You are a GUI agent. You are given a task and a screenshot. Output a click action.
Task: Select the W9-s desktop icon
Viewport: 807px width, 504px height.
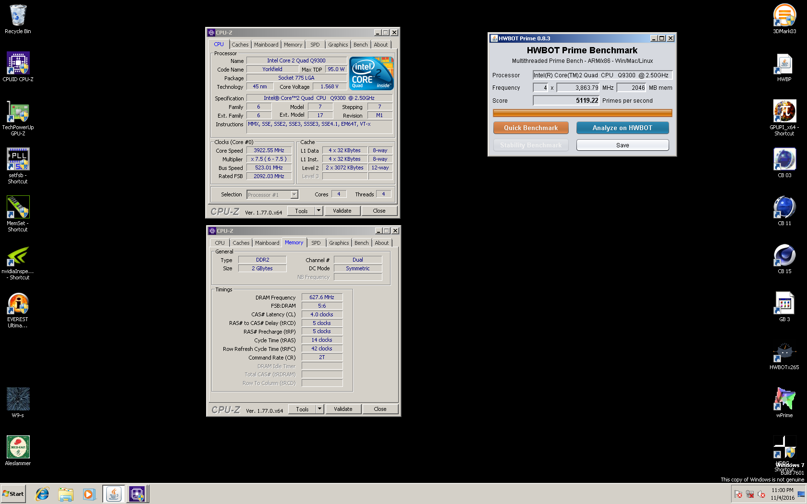point(18,403)
